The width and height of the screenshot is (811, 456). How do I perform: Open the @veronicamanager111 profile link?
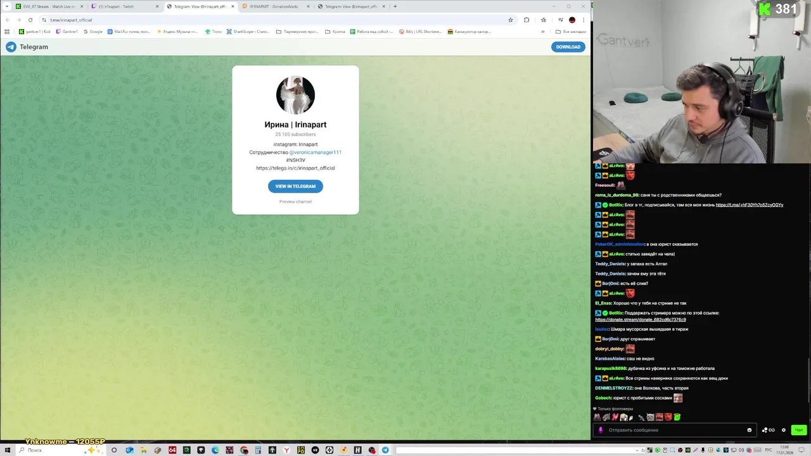[316, 152]
